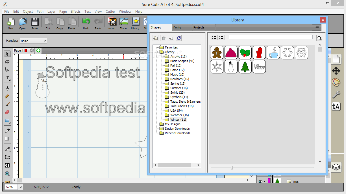Viewport: 346px width, 194px height.
Task: Select the Pen nib draw tool
Action: [x=7, y=88]
